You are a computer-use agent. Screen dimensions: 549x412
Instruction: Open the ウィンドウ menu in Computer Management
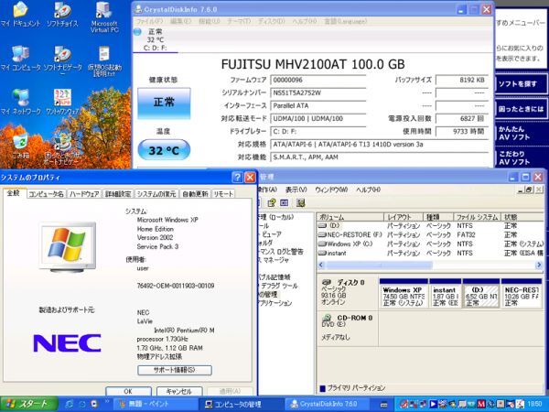pyautogui.click(x=331, y=190)
